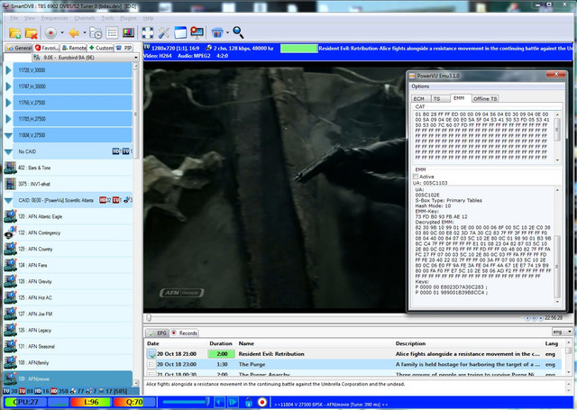Expand the 11766,V,27500 transponder

(8, 103)
